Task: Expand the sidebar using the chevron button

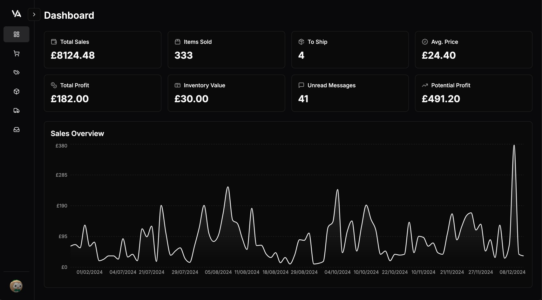Action: pos(34,14)
